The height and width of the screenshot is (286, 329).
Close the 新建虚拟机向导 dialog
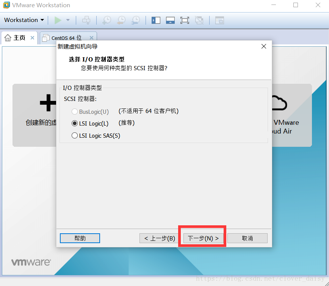pos(264,46)
